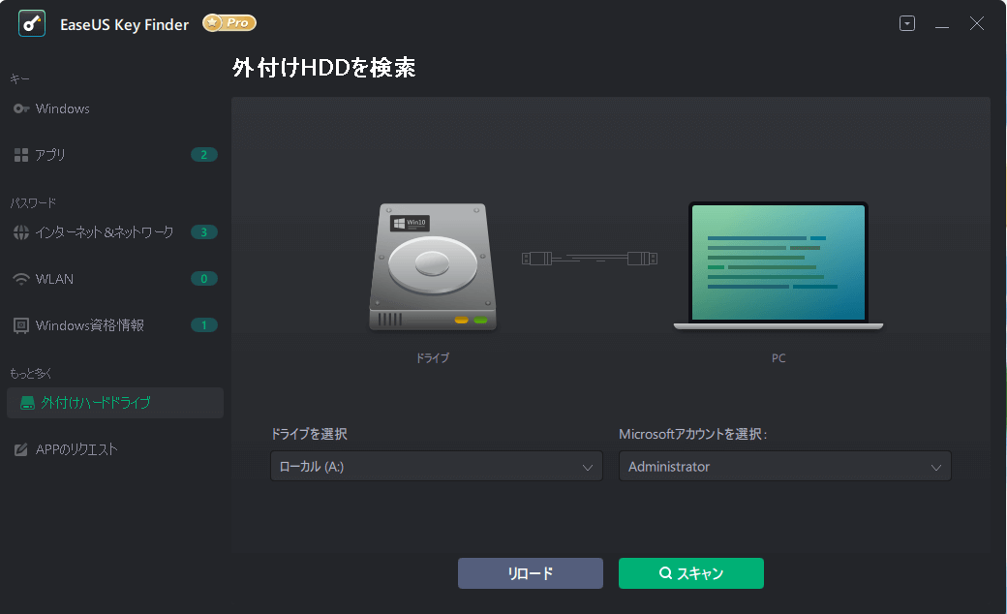The image size is (1007, 614).
Task: Click the Pro star badge in title bar
Action: click(x=229, y=22)
